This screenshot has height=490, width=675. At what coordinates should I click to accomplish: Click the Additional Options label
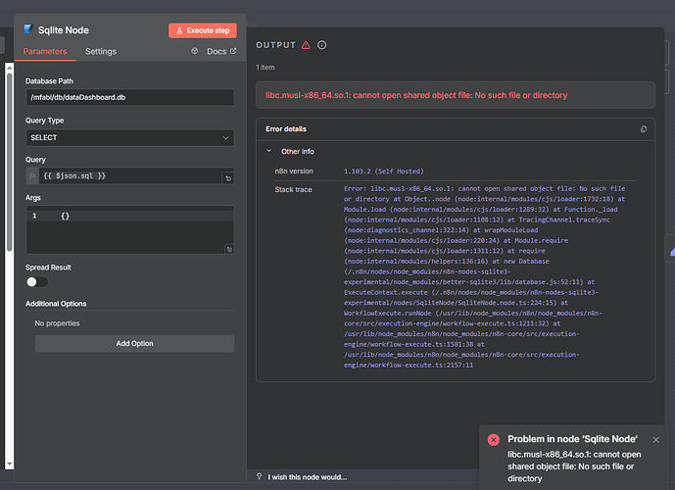click(56, 304)
